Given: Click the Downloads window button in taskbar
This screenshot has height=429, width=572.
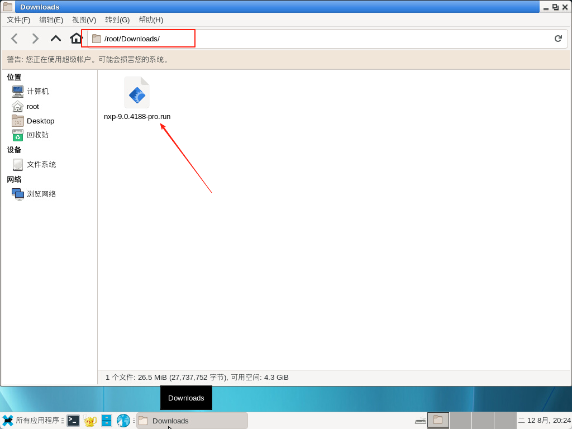Looking at the screenshot, I should tap(192, 421).
